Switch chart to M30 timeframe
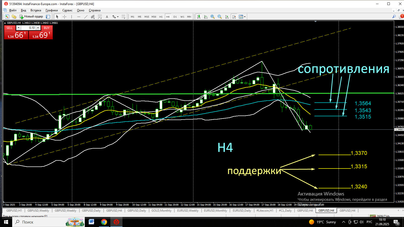This screenshot has width=404, height=227. (154, 17)
